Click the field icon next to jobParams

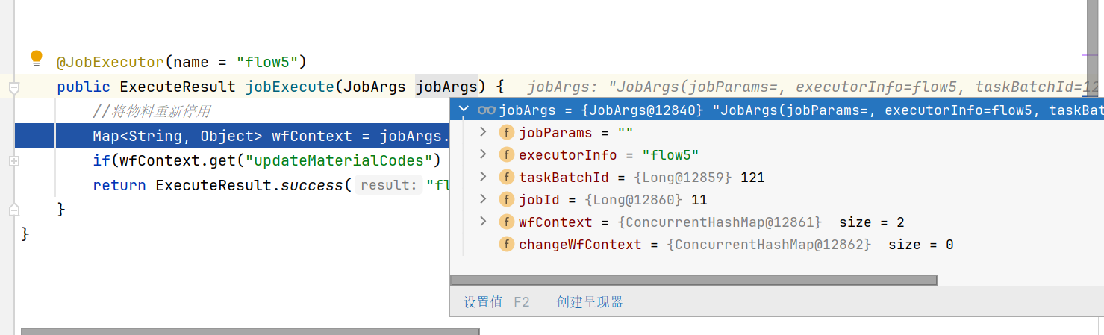[507, 133]
